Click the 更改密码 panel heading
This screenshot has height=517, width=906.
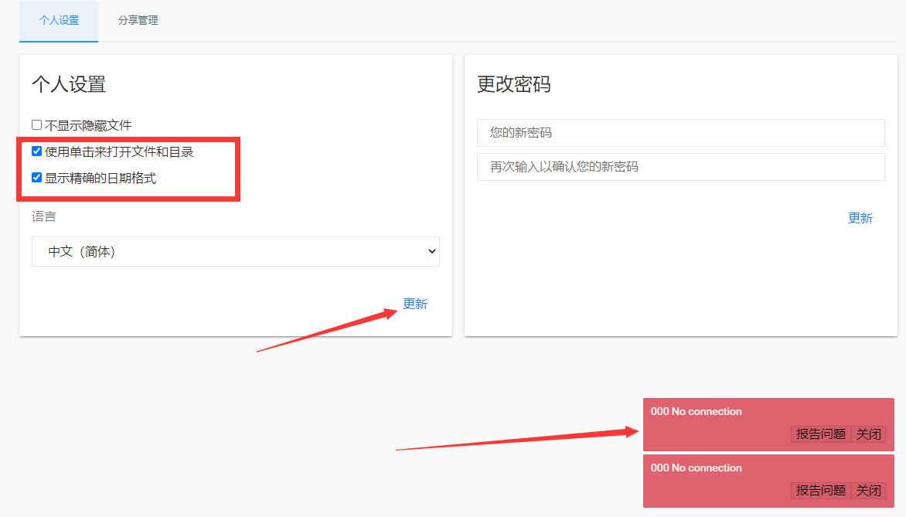click(x=513, y=84)
